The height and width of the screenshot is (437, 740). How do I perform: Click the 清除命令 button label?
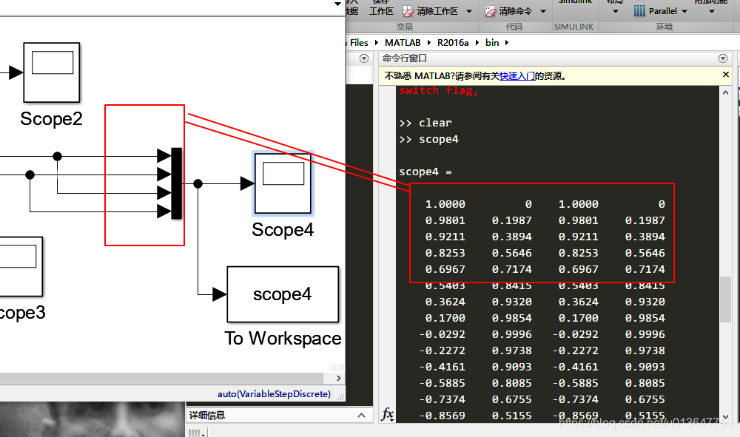(x=515, y=11)
